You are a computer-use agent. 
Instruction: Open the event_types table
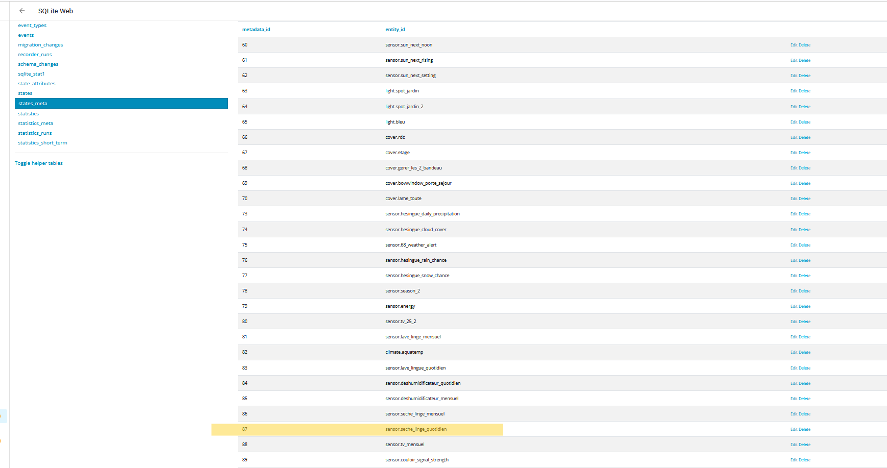point(32,26)
